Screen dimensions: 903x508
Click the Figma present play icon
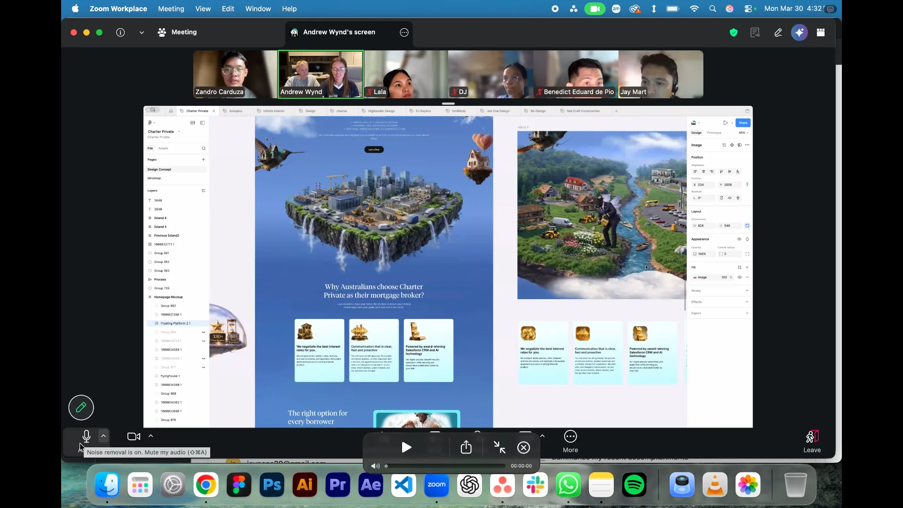[725, 123]
